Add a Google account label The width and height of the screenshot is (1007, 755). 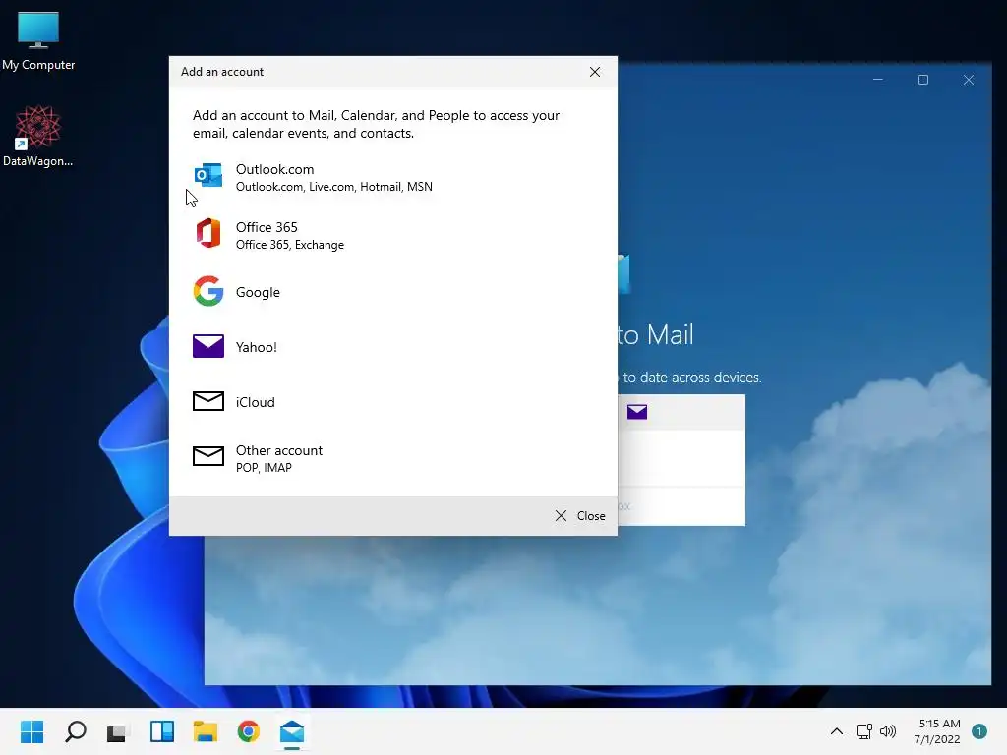(258, 292)
